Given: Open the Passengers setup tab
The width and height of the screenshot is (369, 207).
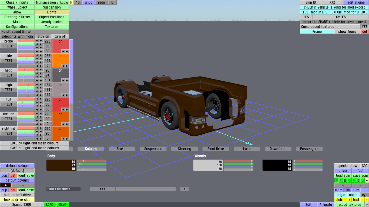Looking at the screenshot, I should [309, 149].
